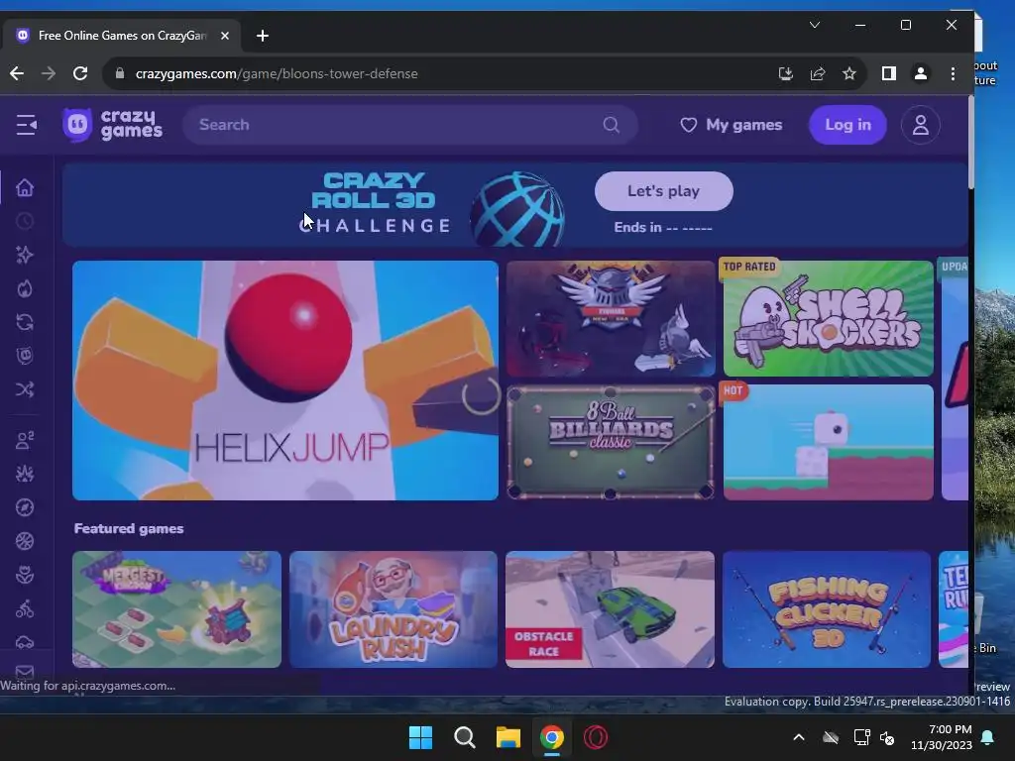This screenshot has width=1015, height=761.
Task: Open the Action games explosion icon
Action: point(25,474)
